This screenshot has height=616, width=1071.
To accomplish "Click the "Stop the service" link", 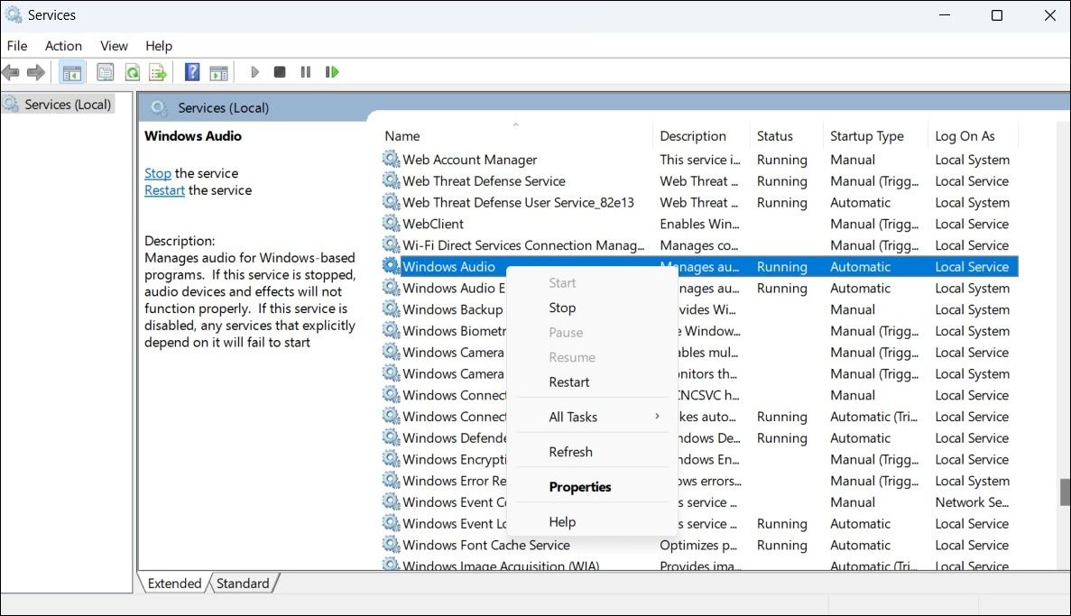I will [x=157, y=173].
